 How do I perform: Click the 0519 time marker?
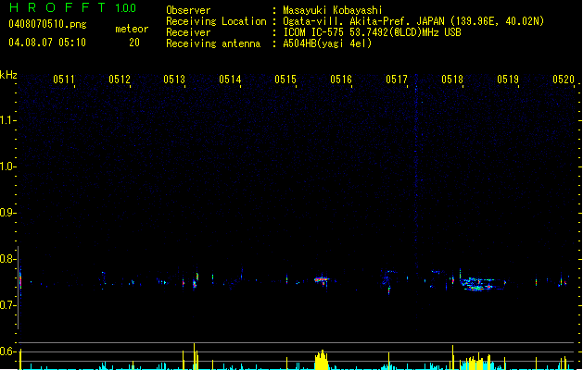(508, 80)
